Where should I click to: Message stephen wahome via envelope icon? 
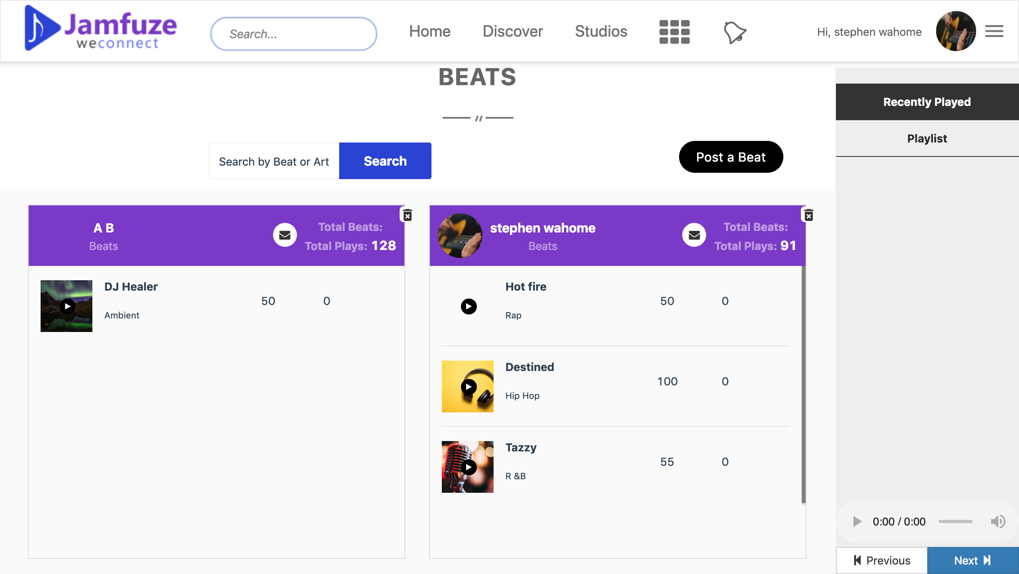pos(694,235)
